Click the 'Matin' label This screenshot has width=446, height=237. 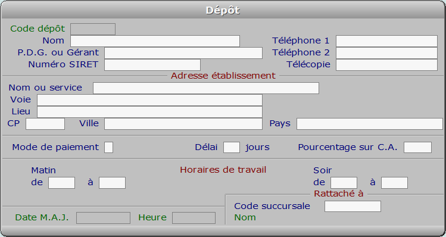tap(43, 170)
